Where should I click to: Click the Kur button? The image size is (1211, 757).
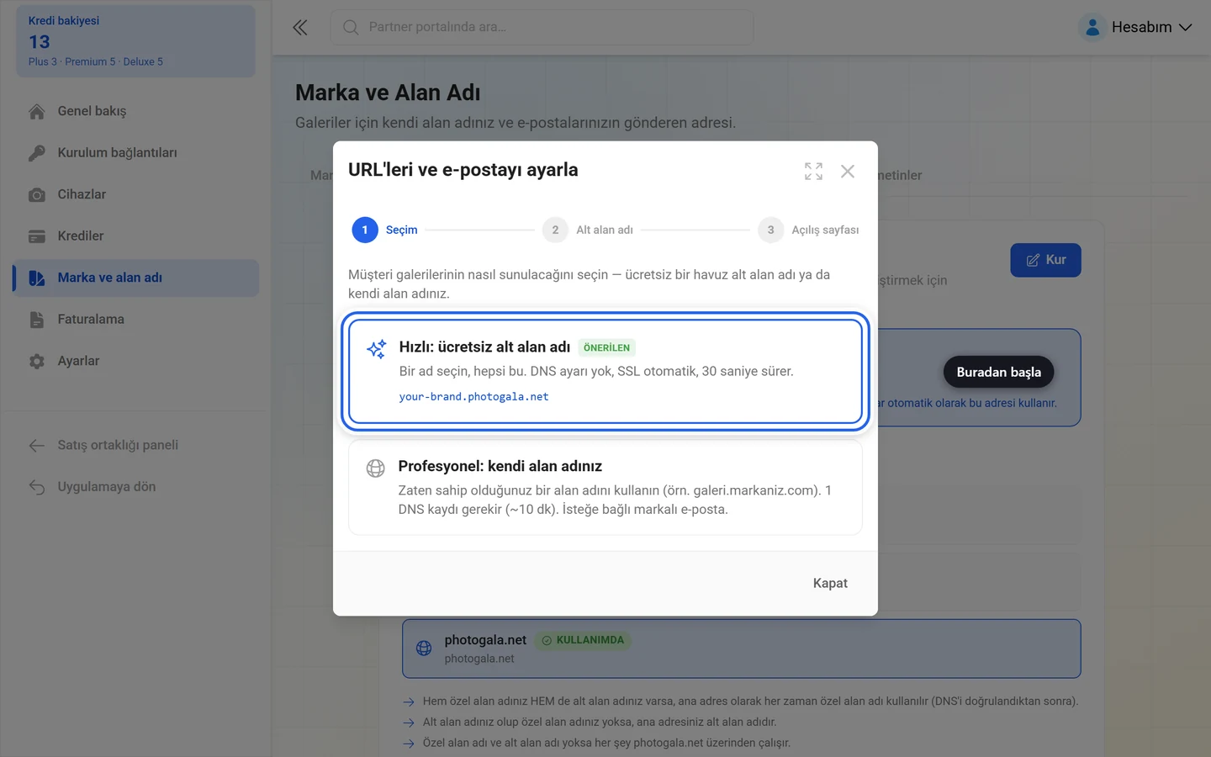pyautogui.click(x=1045, y=260)
